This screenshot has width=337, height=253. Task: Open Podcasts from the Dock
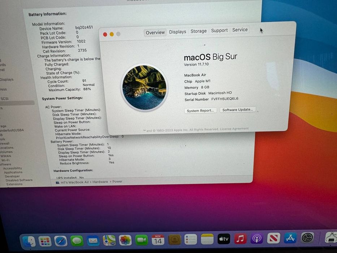coord(257,239)
